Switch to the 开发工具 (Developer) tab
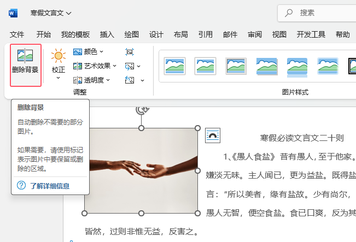The image size is (356, 242). click(311, 34)
